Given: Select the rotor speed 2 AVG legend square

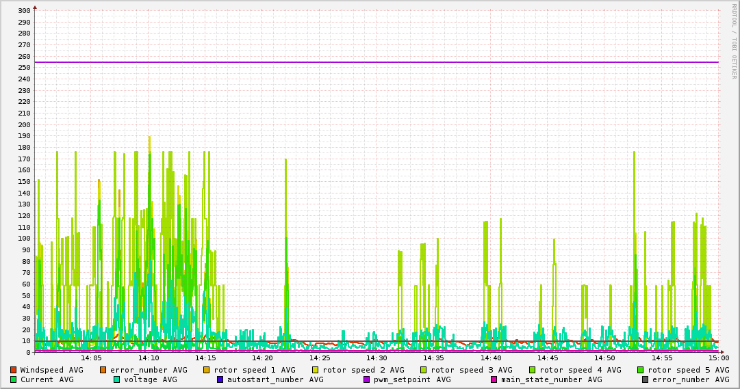Looking at the screenshot, I should (x=315, y=370).
